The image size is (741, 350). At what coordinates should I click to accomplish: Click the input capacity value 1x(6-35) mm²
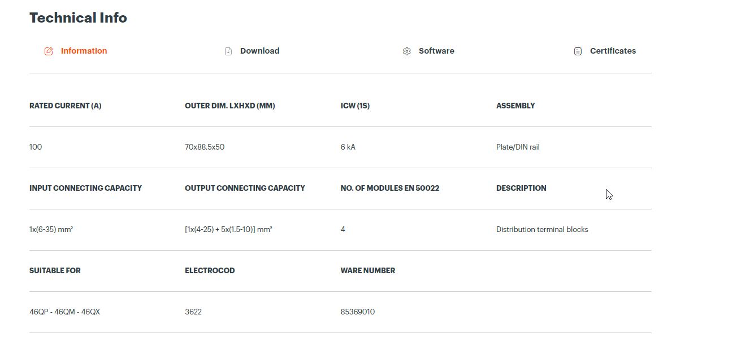coord(51,229)
